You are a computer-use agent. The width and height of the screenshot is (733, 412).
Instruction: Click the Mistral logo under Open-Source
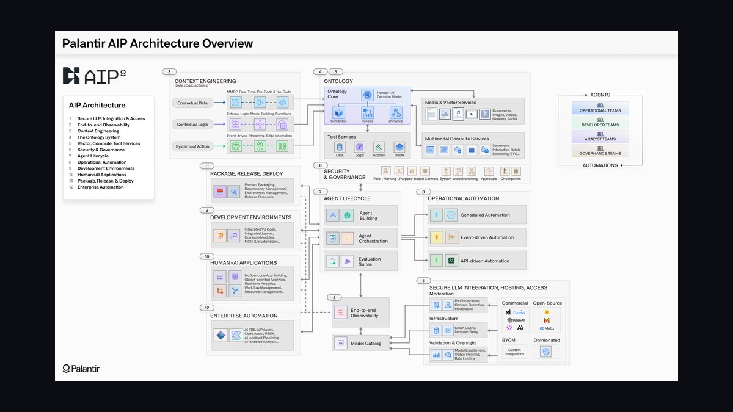coord(547,320)
